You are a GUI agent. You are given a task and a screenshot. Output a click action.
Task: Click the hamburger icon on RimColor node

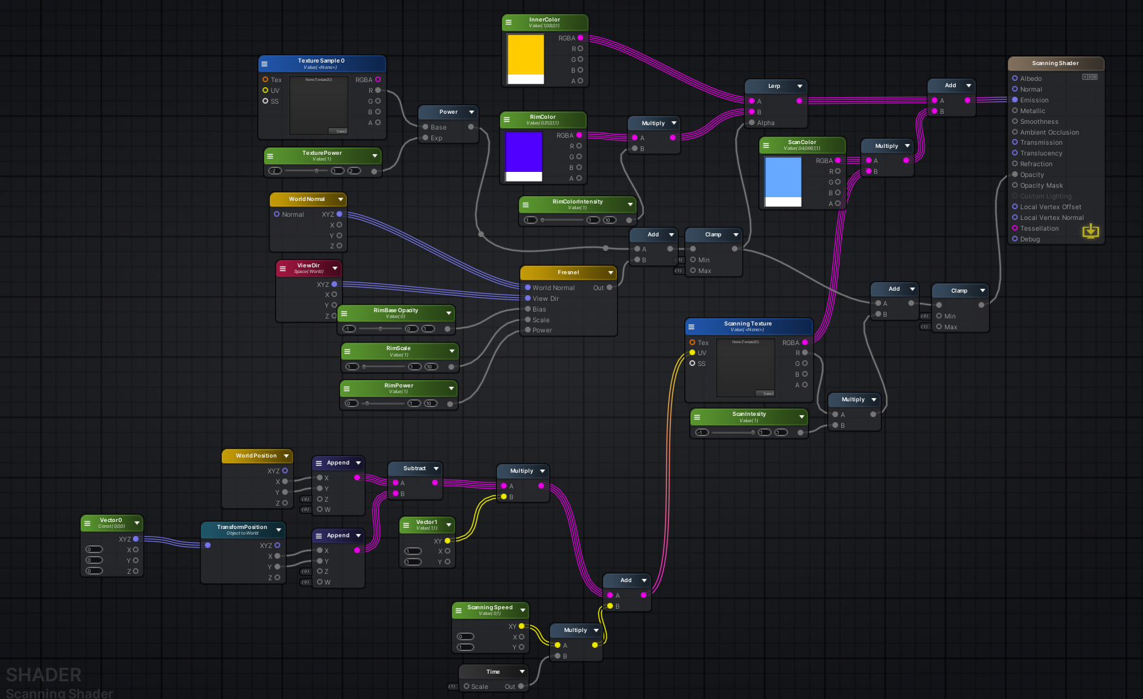507,119
